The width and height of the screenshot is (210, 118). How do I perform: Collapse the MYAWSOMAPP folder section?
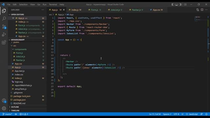pos(10,40)
